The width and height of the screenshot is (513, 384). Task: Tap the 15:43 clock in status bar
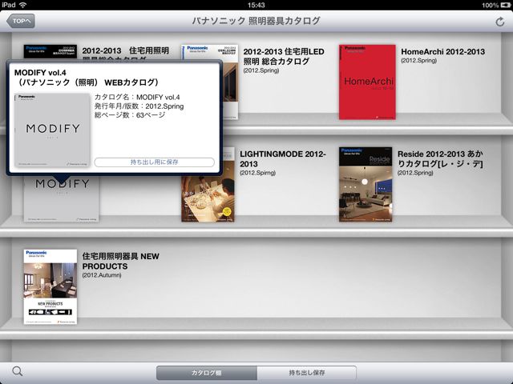[256, 5]
